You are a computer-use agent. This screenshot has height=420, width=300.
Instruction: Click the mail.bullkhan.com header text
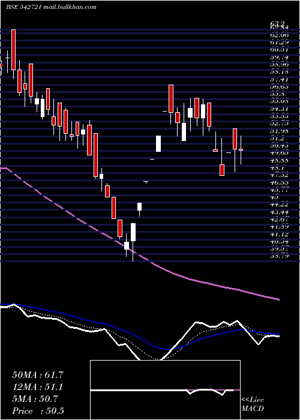click(x=70, y=7)
